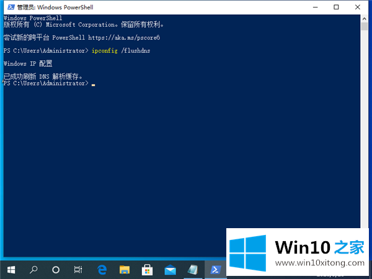The height and width of the screenshot is (279, 372).
Task: Open File Explorer from the taskbar
Action: pyautogui.click(x=125, y=270)
